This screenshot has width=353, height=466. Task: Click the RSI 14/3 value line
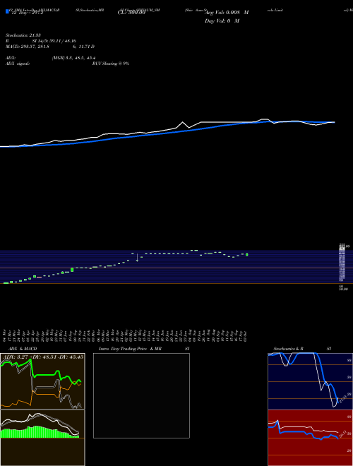click(41, 41)
